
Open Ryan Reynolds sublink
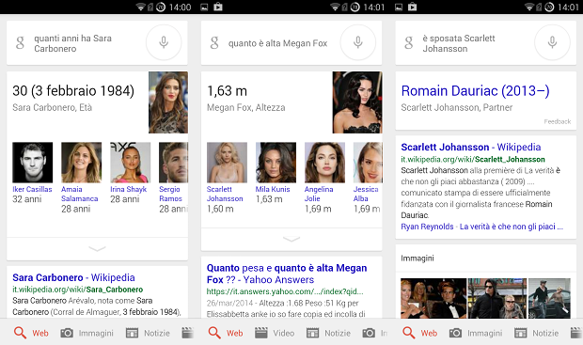point(427,227)
